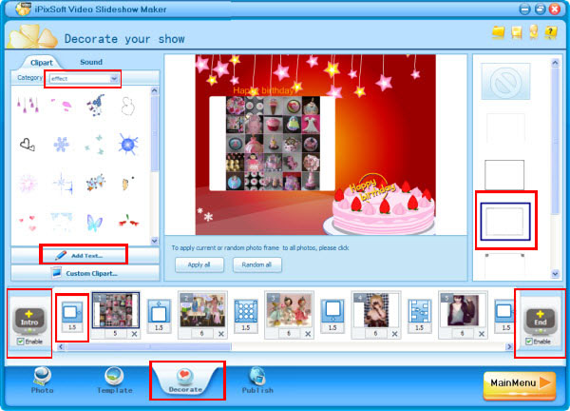Image resolution: width=570 pixels, height=411 pixels.
Task: Go to the Publish step
Action: (256, 380)
